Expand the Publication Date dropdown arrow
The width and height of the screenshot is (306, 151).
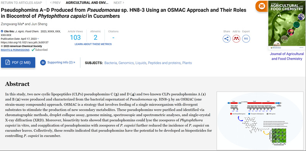click(x=38, y=39)
